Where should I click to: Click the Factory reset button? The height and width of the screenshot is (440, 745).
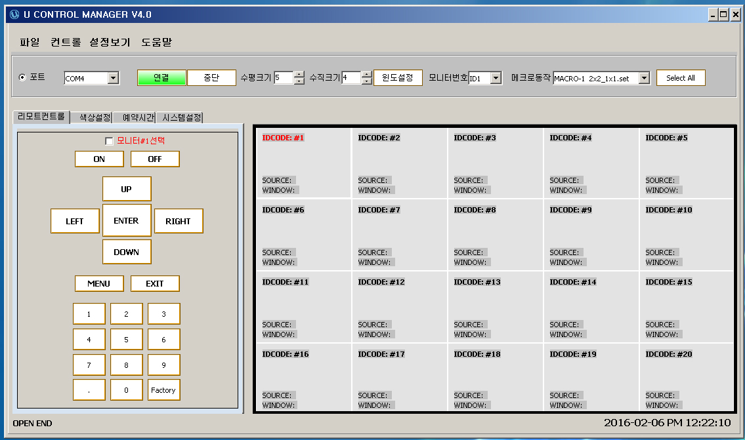(x=163, y=390)
